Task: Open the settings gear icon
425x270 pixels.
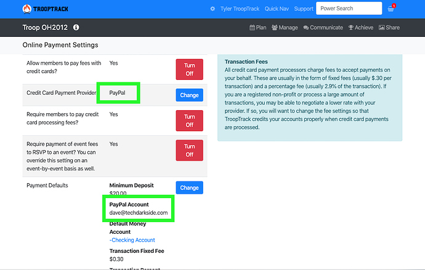Action: click(212, 9)
